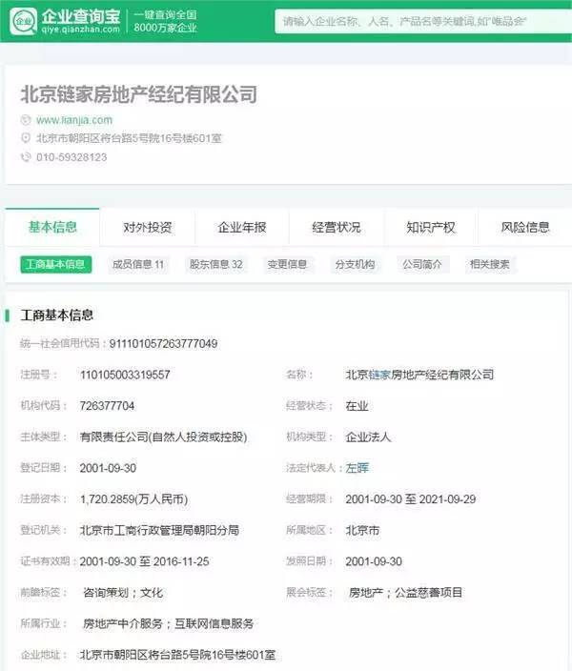Click certificate validity 2001-09-30 至 2016-11-25

144,561
